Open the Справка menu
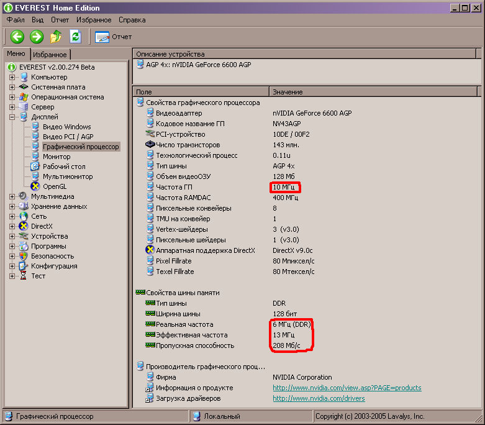The image size is (485, 425). coord(132,20)
